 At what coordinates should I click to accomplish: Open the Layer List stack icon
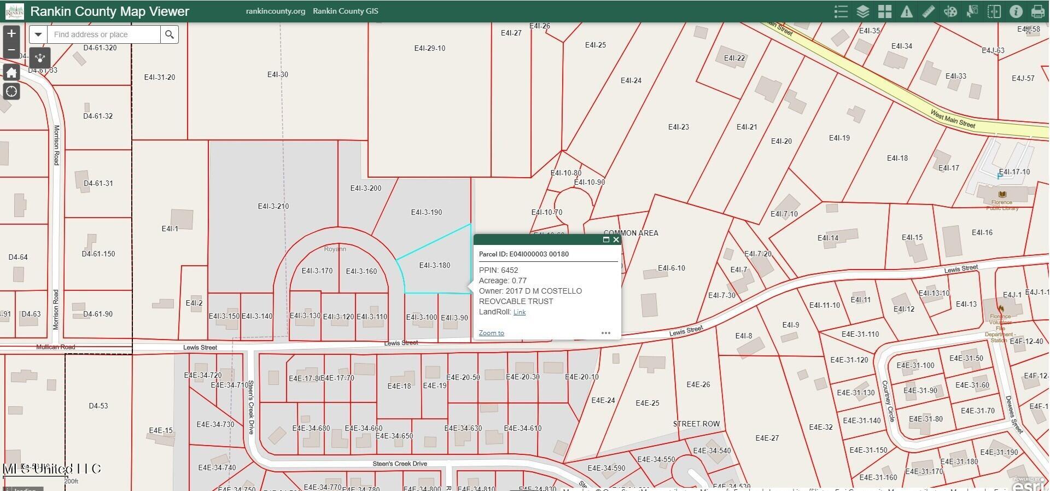coord(863,11)
